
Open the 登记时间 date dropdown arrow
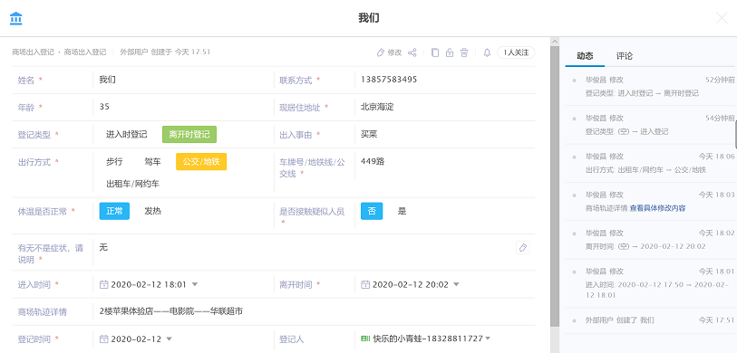[170, 339]
